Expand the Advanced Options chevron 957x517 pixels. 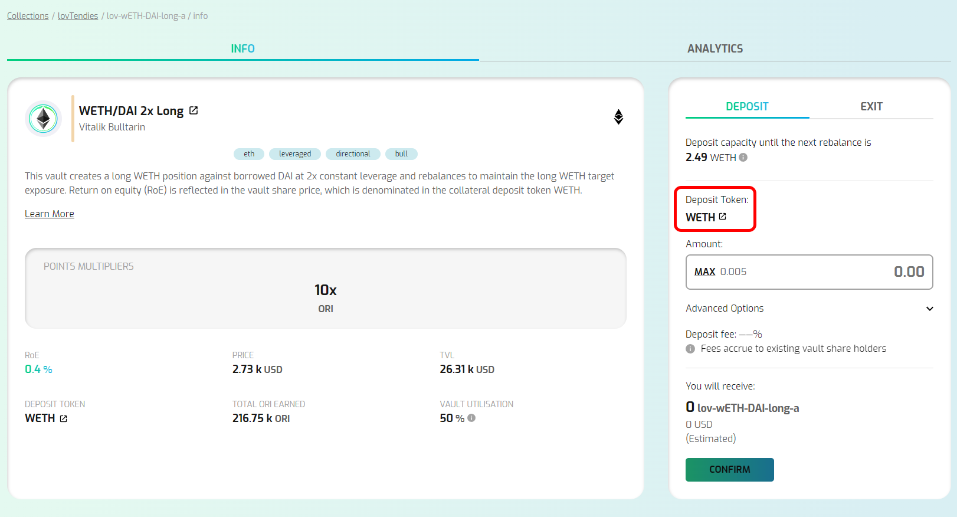point(929,309)
